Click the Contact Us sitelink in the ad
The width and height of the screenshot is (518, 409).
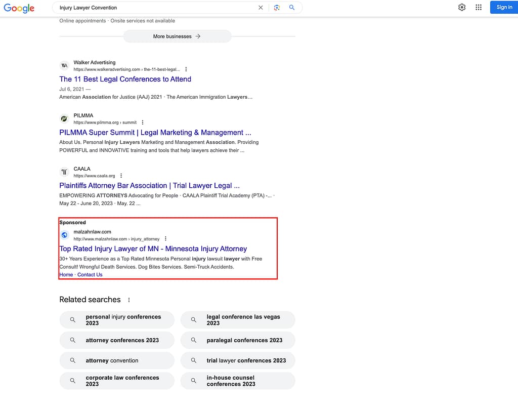tap(90, 275)
